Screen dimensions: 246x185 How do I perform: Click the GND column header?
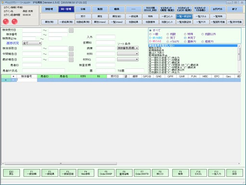pyautogui.click(x=158, y=76)
